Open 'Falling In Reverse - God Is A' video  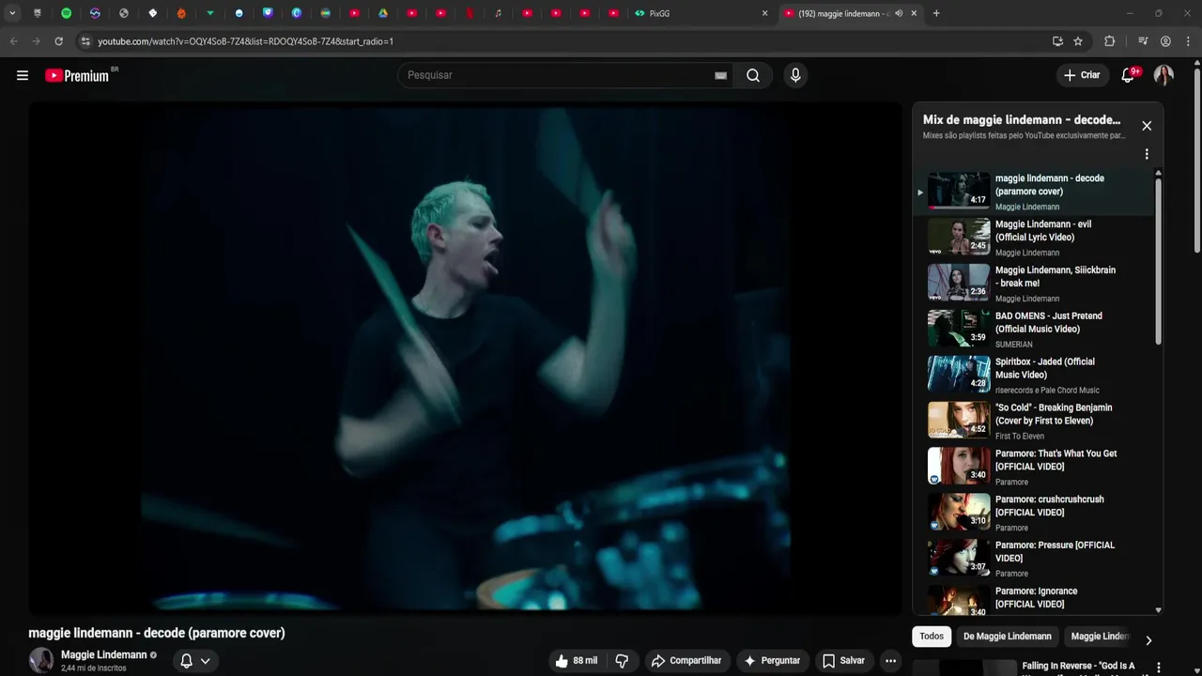(x=1078, y=666)
